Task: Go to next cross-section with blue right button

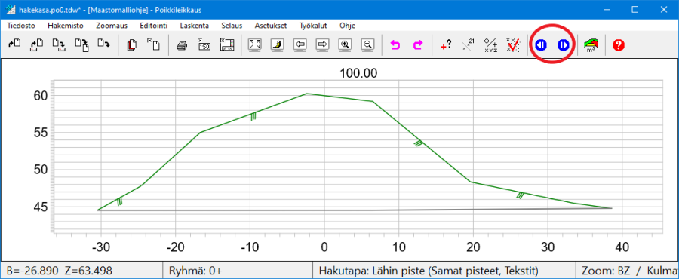Action: click(x=564, y=44)
